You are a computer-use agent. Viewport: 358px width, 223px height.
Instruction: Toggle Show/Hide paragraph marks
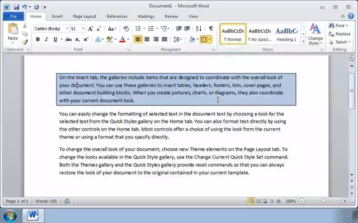211,28
